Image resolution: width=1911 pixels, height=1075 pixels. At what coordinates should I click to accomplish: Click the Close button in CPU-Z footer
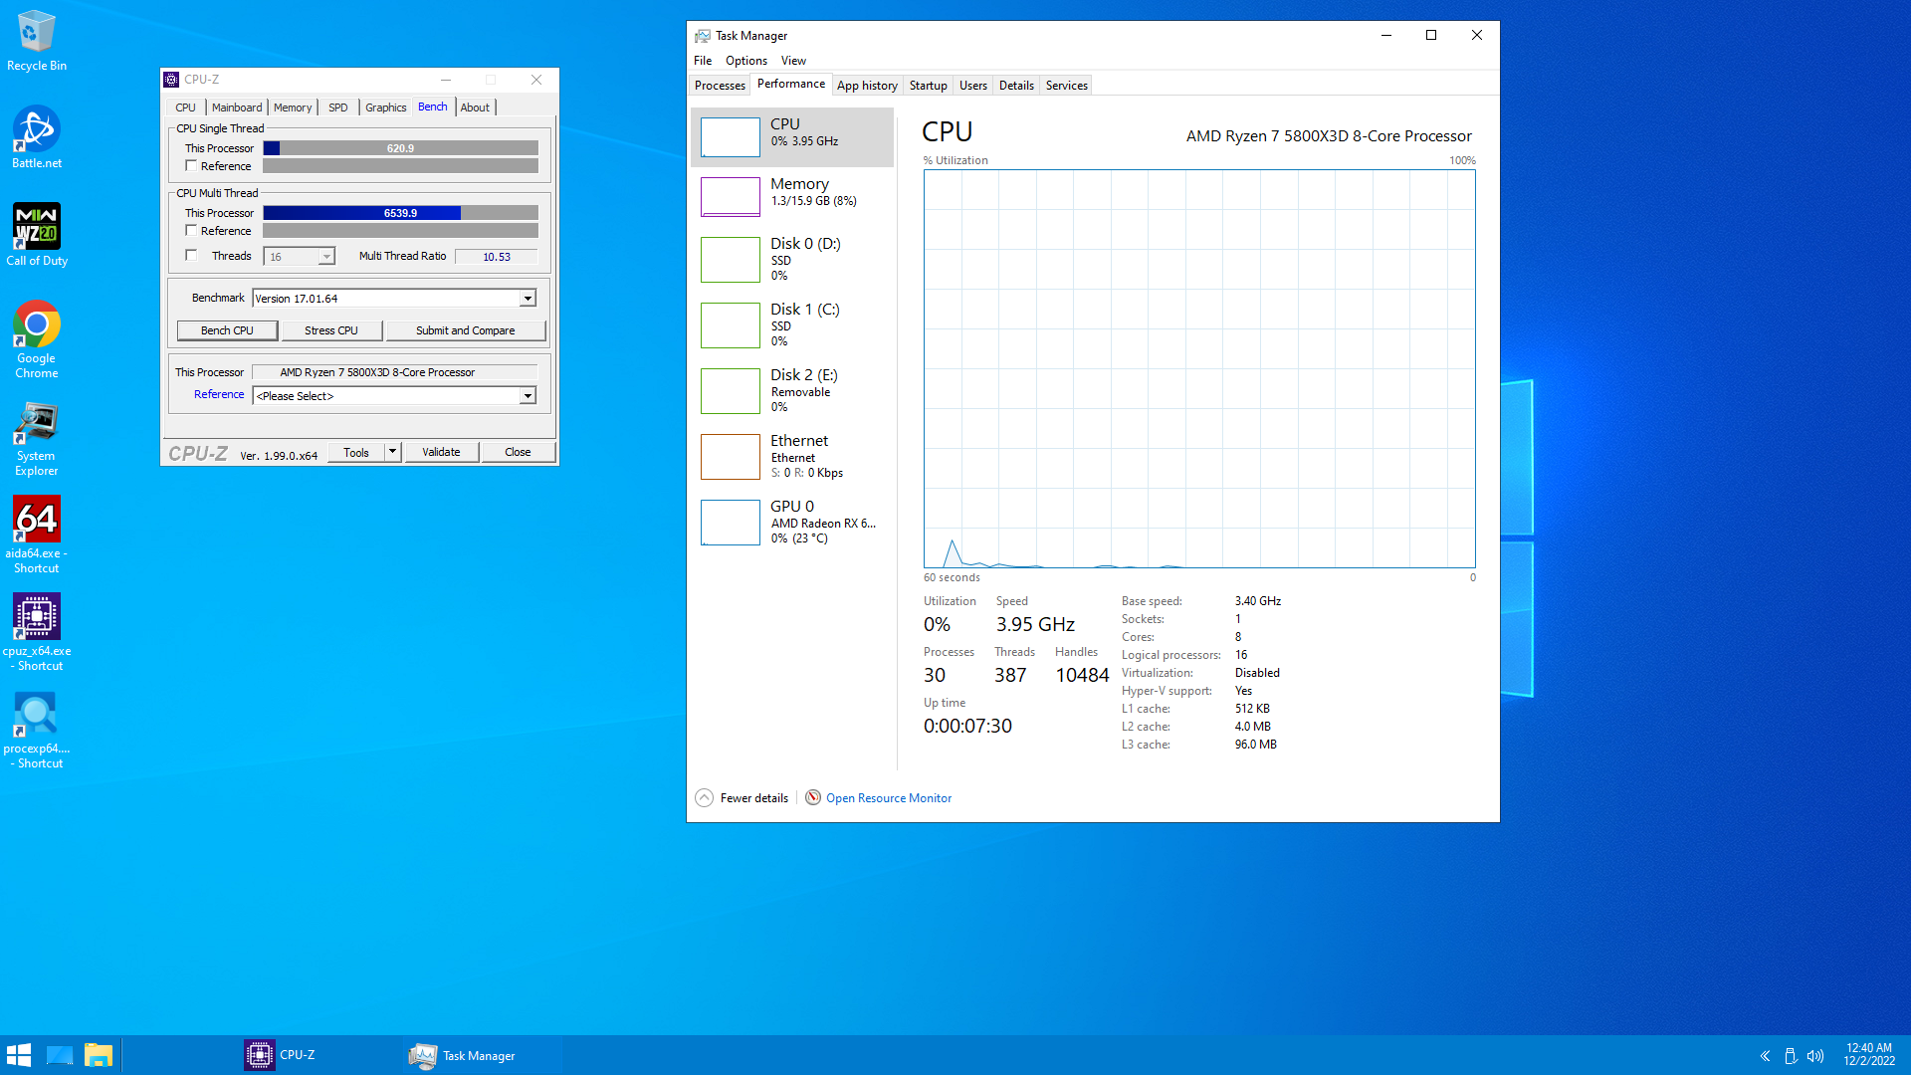click(518, 452)
